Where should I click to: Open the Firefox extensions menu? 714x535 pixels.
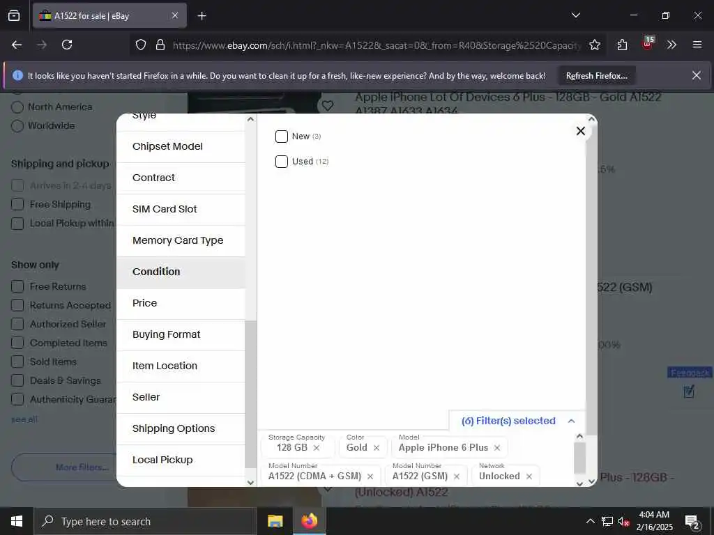[x=622, y=45]
